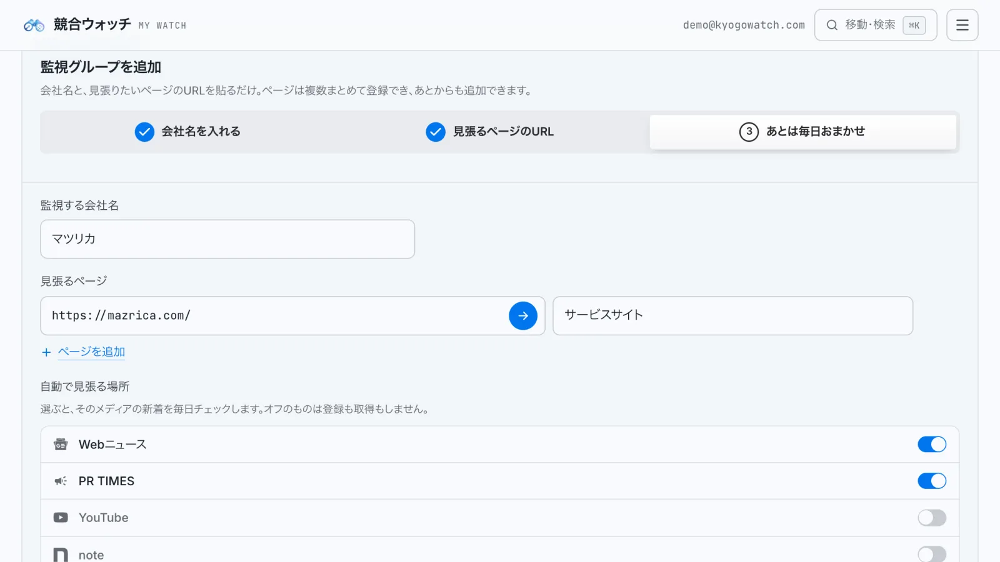Turn off the PR TIMES toggle
This screenshot has height=562, width=1000.
click(932, 481)
